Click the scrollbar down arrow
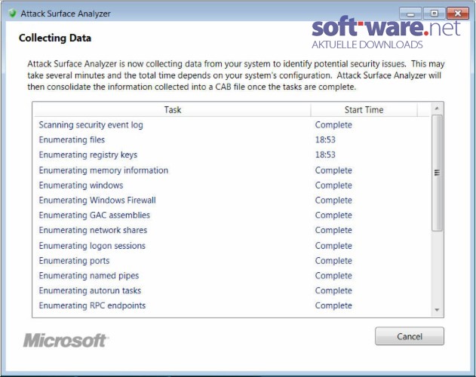Image resolution: width=476 pixels, height=377 pixels. click(x=437, y=310)
